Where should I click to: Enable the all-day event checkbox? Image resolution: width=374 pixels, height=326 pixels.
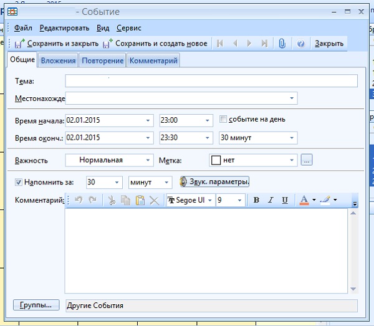tap(223, 119)
